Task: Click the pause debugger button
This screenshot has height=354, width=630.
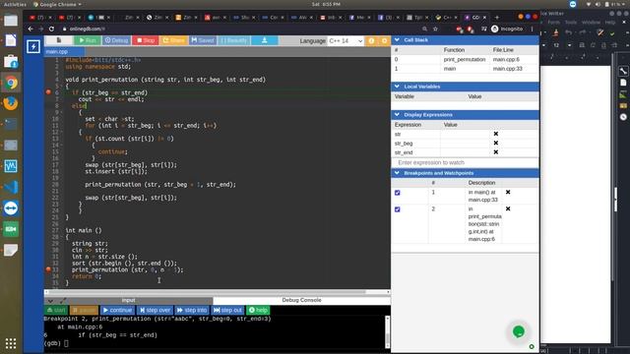Action: point(84,311)
